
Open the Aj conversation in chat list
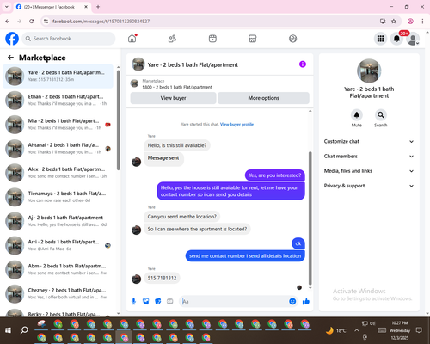coord(58,221)
